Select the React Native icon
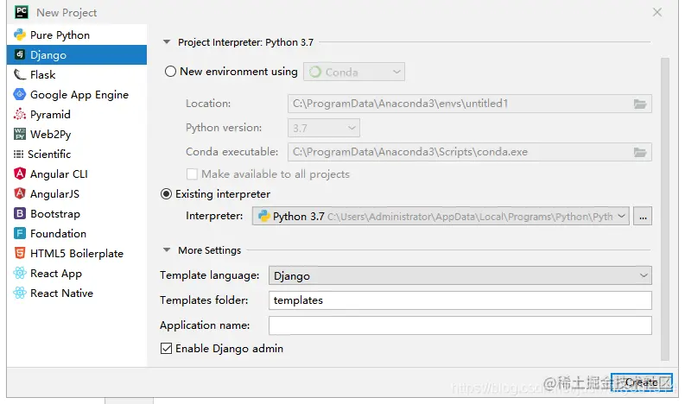This screenshot has width=685, height=404. [x=20, y=294]
